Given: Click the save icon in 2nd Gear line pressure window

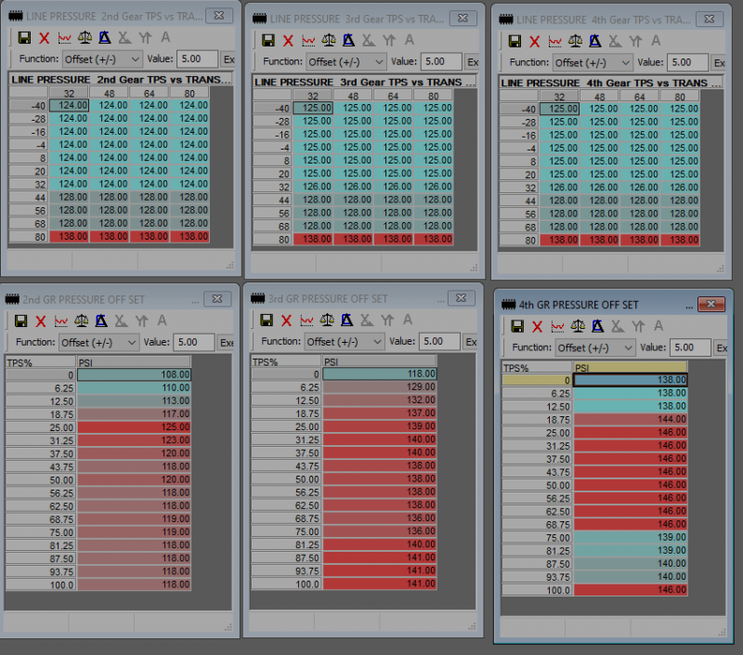Looking at the screenshot, I should (x=22, y=39).
